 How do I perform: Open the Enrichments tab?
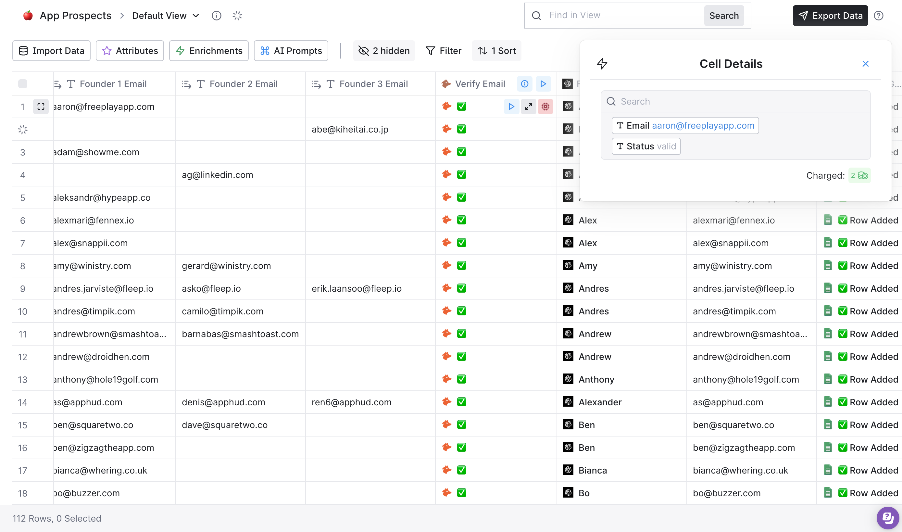(x=208, y=51)
